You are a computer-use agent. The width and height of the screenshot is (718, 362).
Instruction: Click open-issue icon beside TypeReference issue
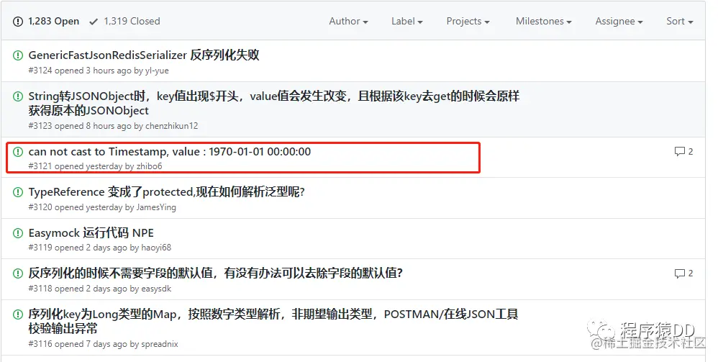18,192
